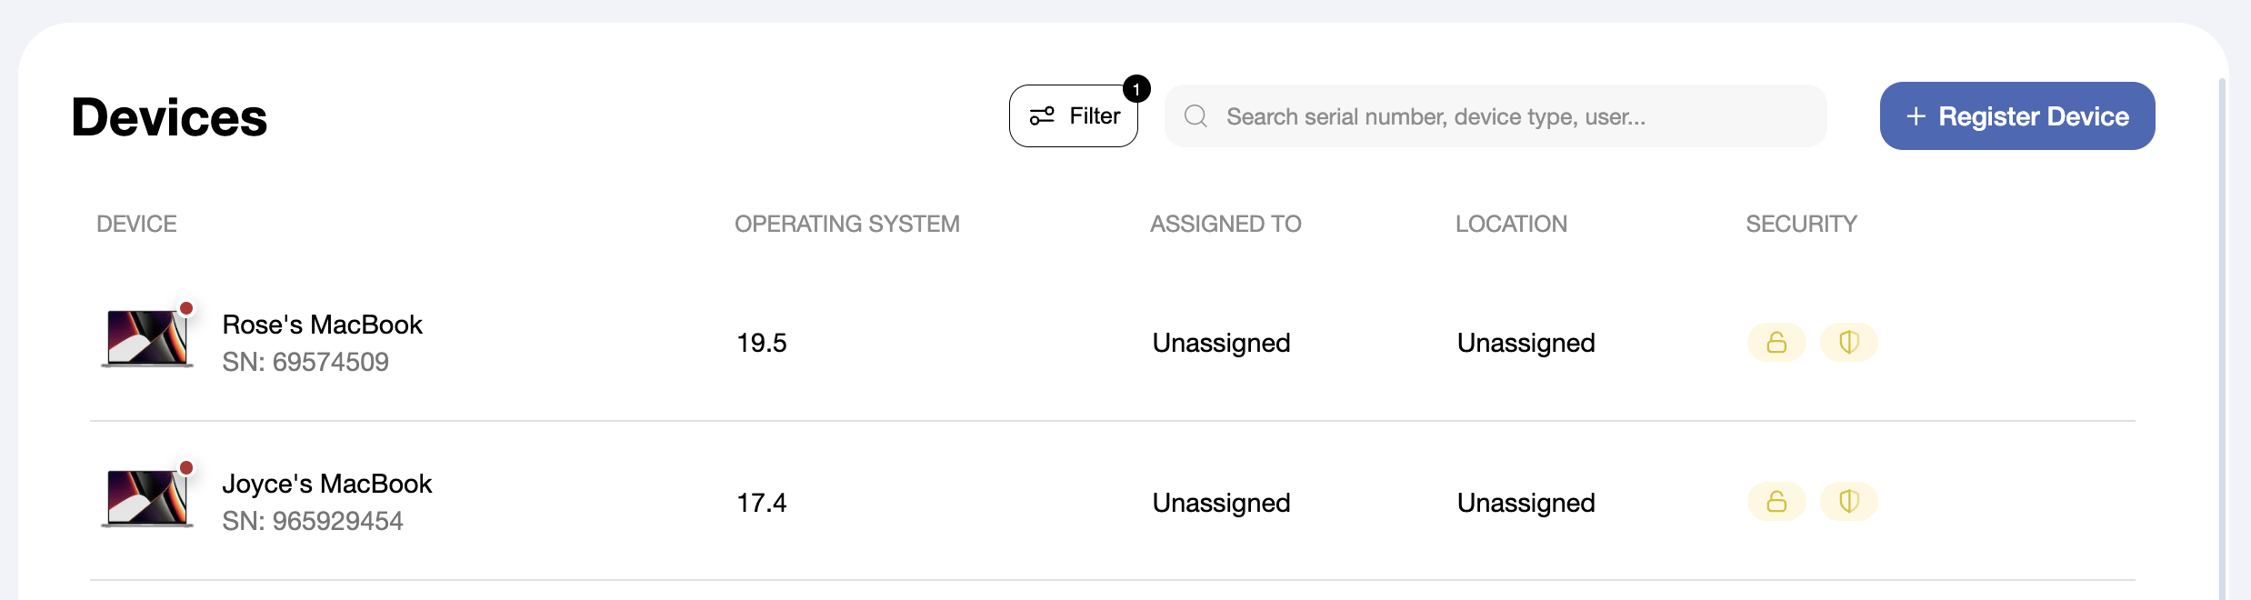Sort by Location column header

pyautogui.click(x=1511, y=224)
